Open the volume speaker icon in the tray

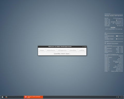pyautogui.click(x=119, y=97)
